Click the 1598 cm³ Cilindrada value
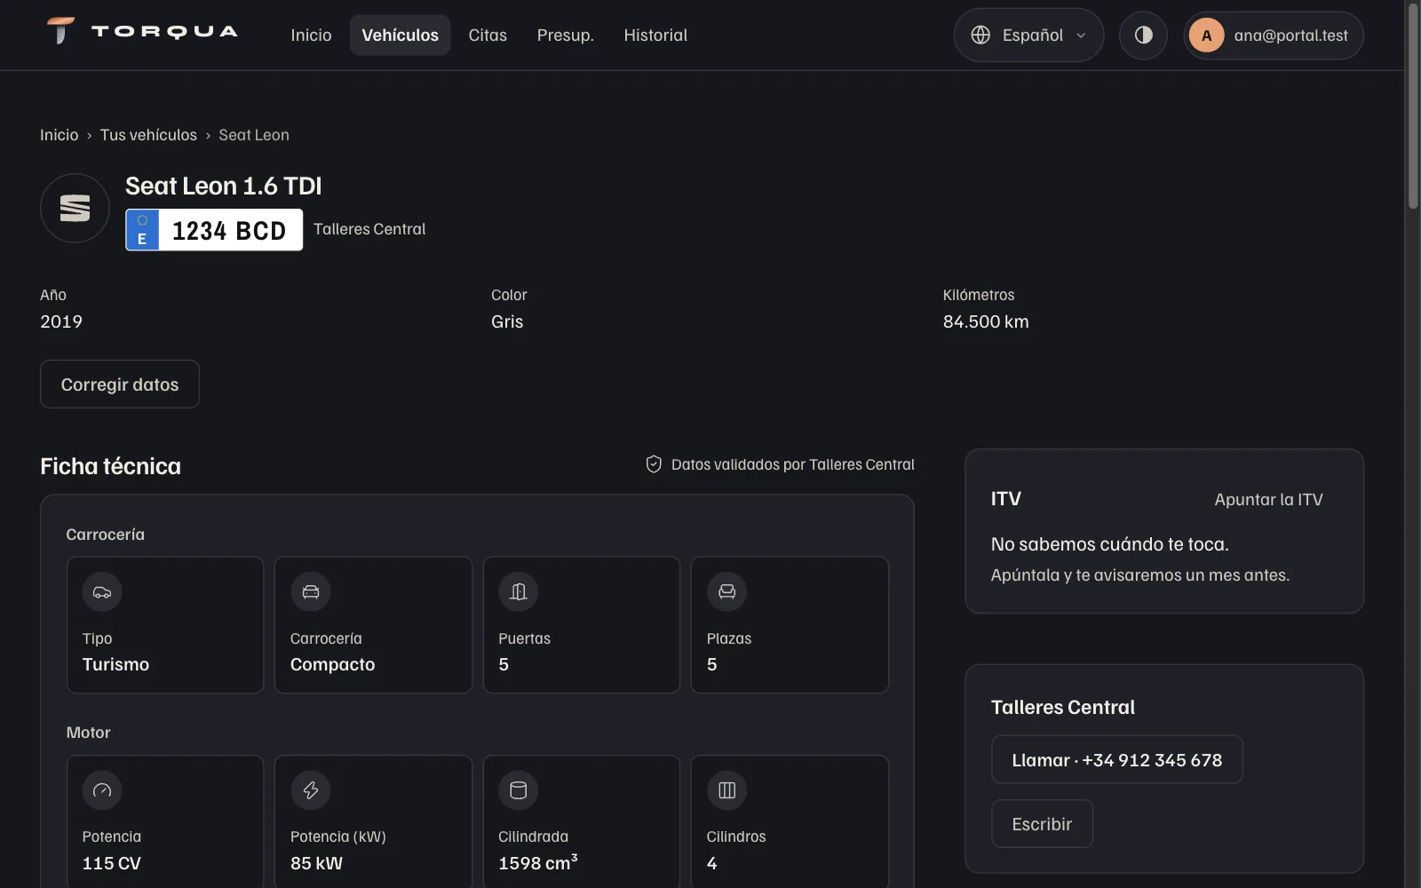Image resolution: width=1421 pixels, height=888 pixels. (x=538, y=862)
